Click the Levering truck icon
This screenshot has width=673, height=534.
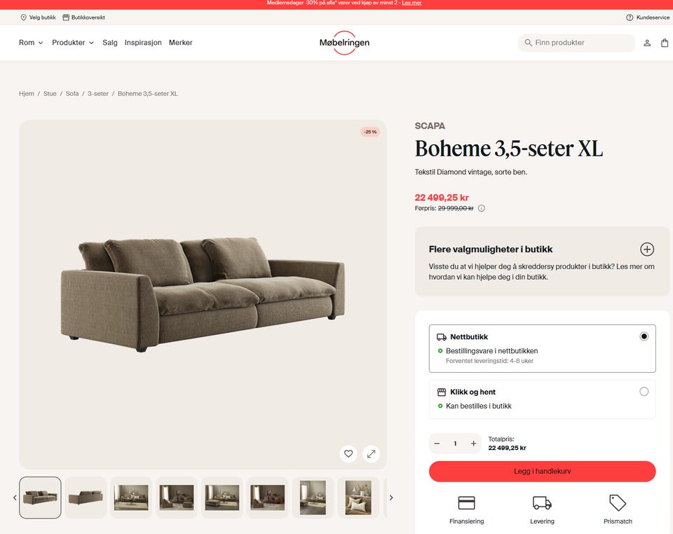tap(542, 502)
